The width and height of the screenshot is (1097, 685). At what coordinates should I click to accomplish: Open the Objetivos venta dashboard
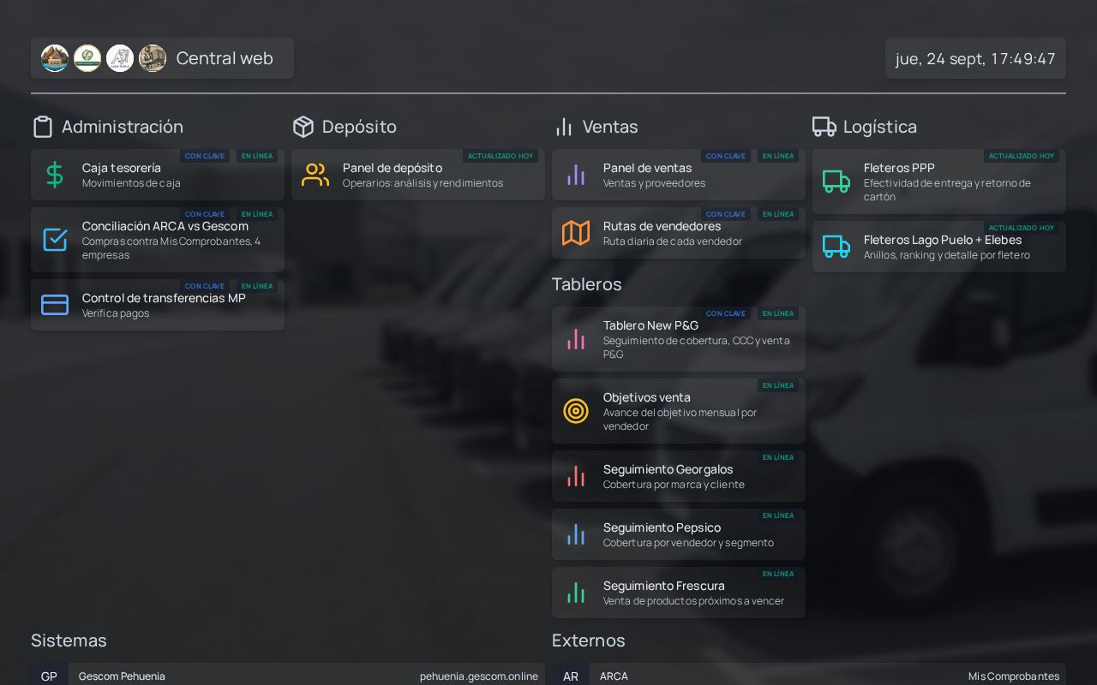[679, 411]
